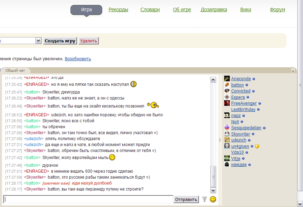
Task: Click chat scrollbar down arrow
Action: pos(213,191)
